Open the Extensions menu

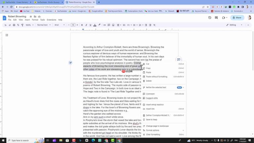click(52, 20)
